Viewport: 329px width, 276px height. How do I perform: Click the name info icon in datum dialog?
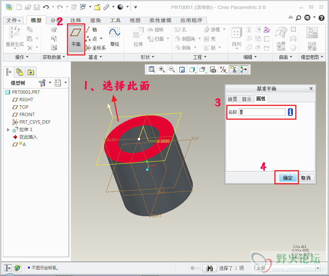click(290, 112)
